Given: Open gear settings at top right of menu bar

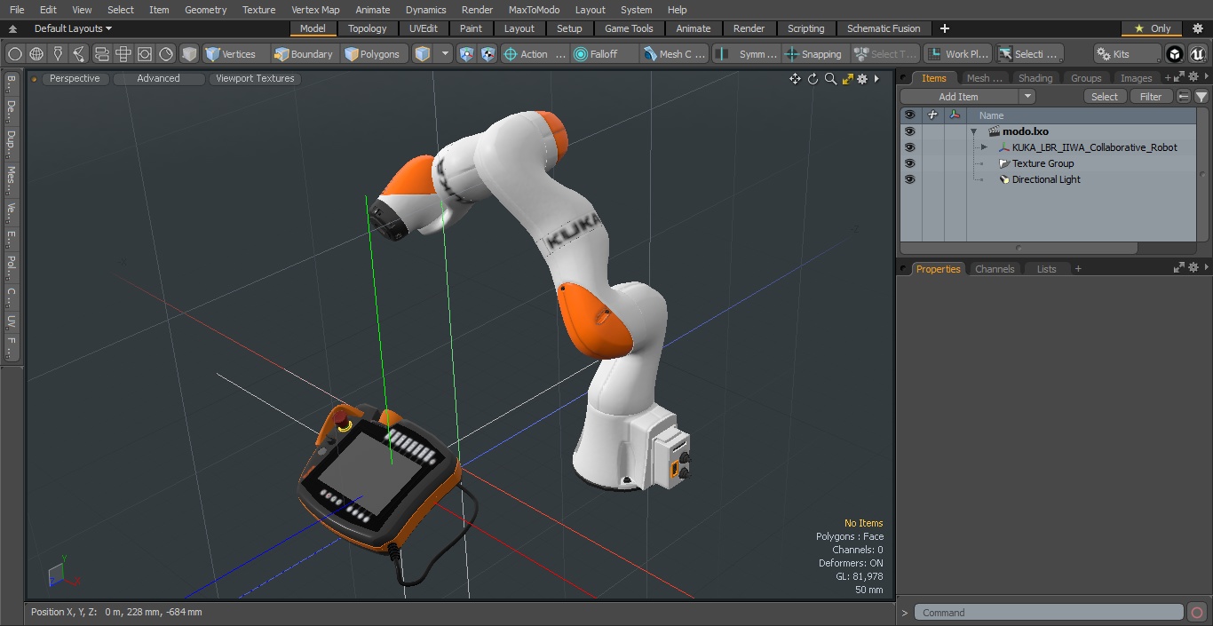Looking at the screenshot, I should (x=1197, y=28).
